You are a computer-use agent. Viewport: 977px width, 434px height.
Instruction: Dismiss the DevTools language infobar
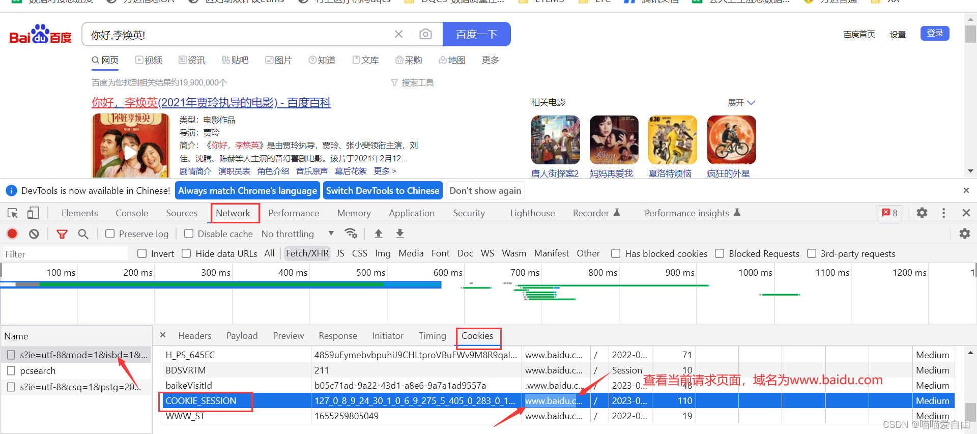point(966,190)
